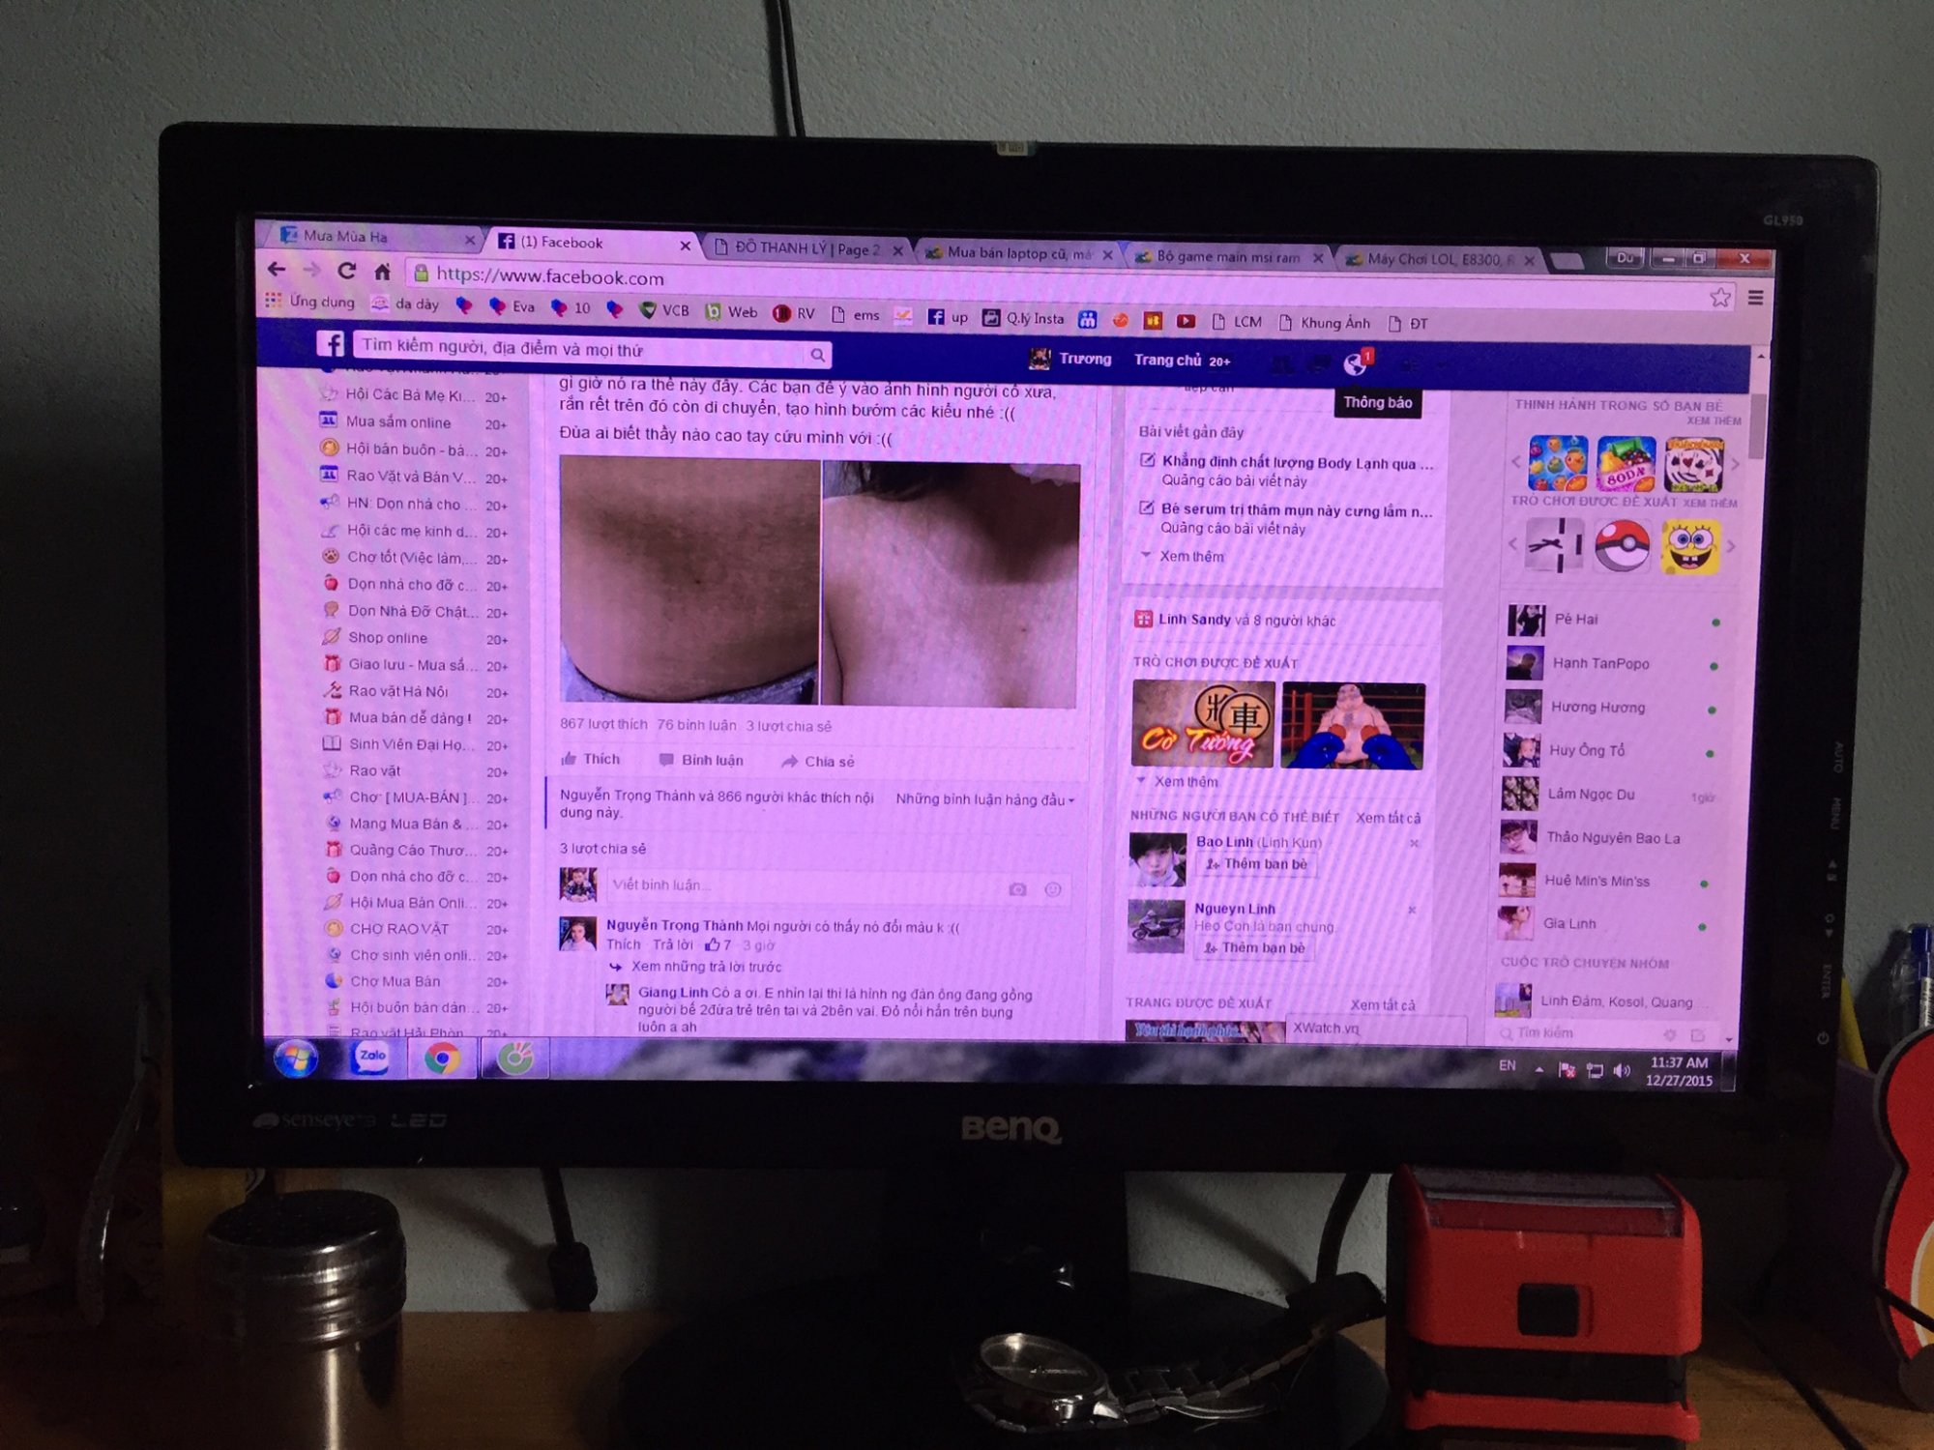Switch to ĐỒ THANH LÝ tab
1934x1450 pixels.
coord(806,248)
